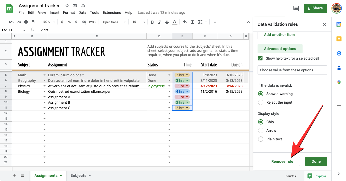Open Google Keep side panel icon
Viewport: 346px width, 181px height.
coord(339,39)
